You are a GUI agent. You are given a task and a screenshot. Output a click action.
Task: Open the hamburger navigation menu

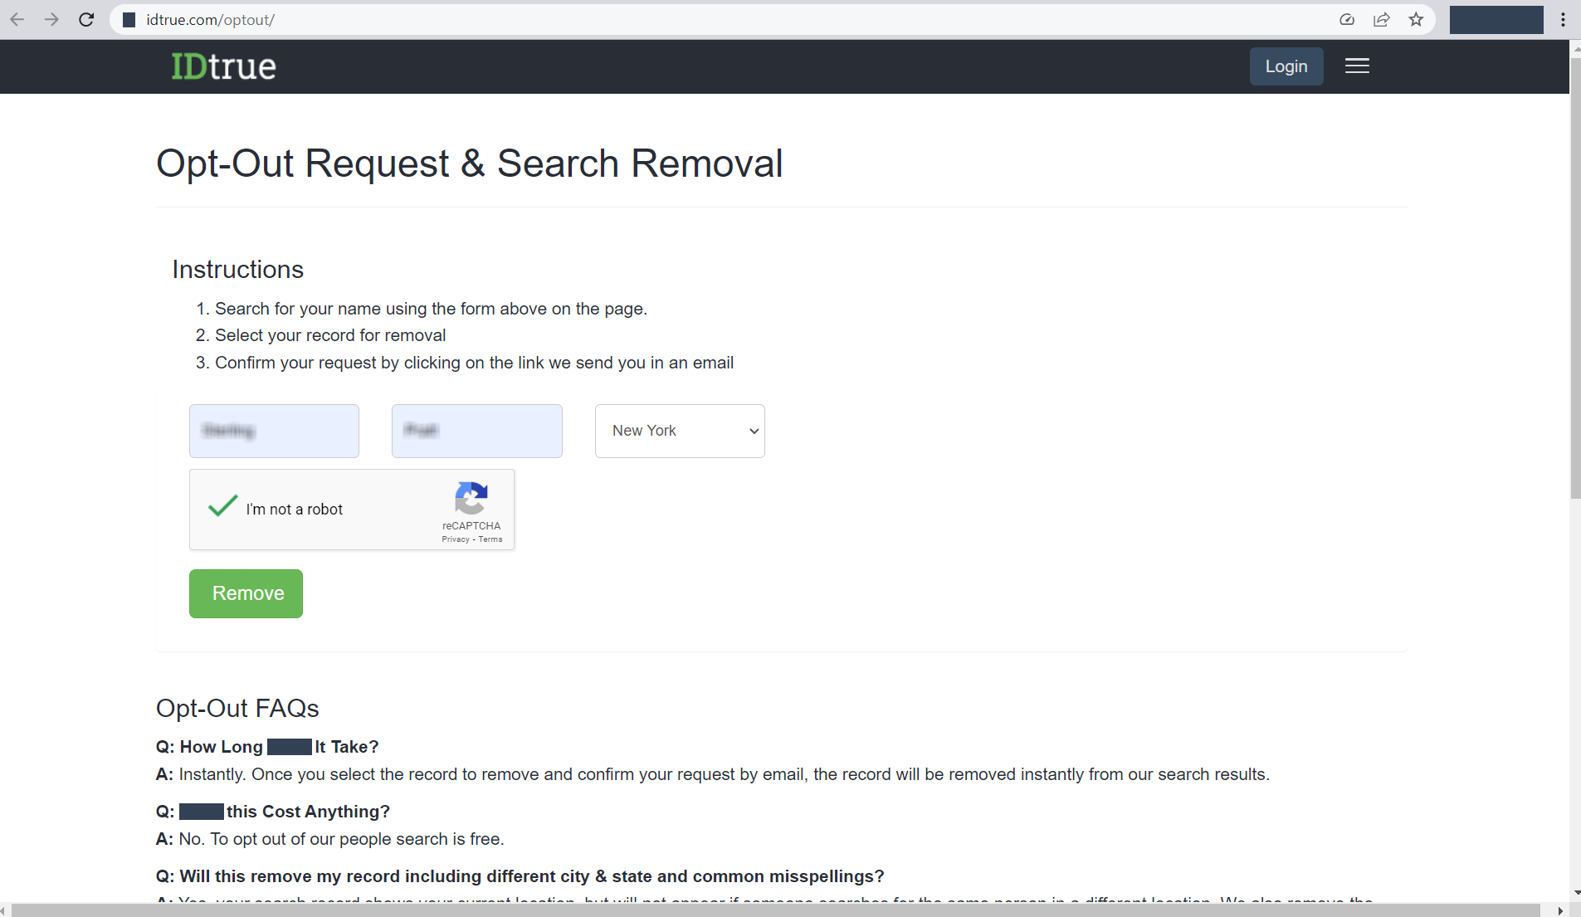coord(1357,66)
